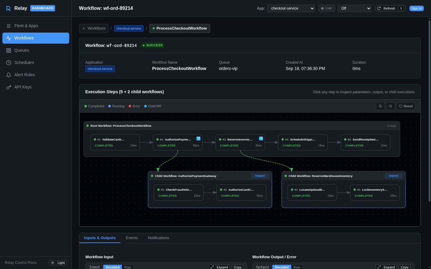Click the Completed legend item
Image resolution: width=431 pixels, height=269 pixels.
[94, 106]
